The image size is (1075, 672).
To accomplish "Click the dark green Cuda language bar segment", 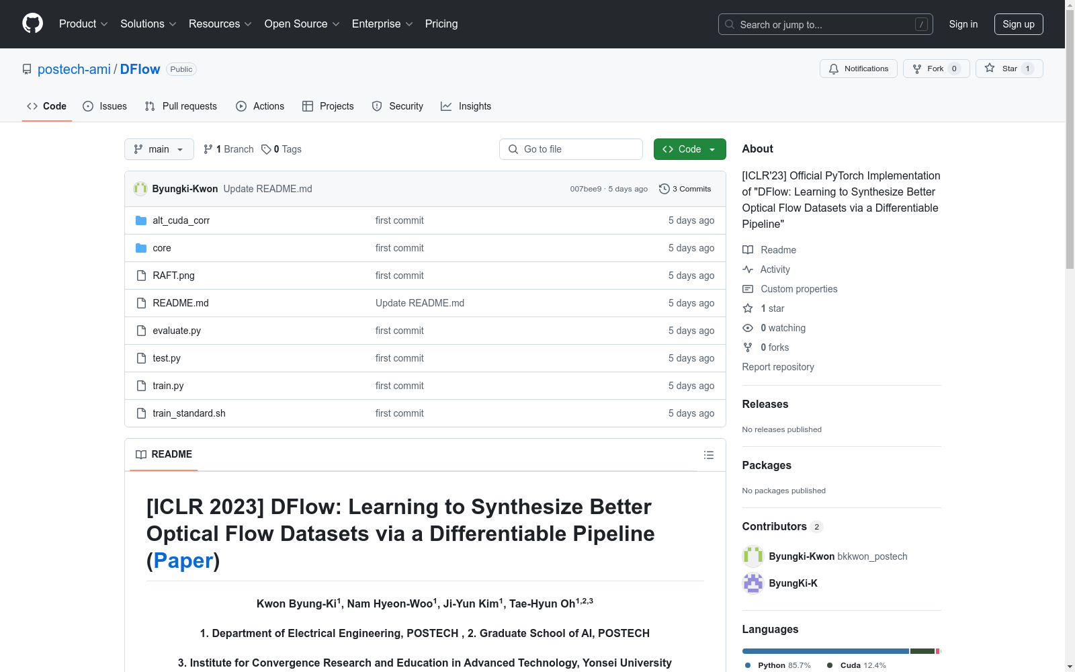I will [x=922, y=651].
